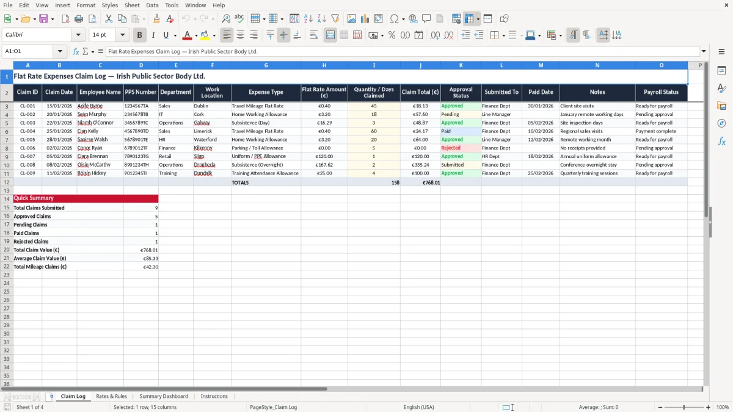The height and width of the screenshot is (412, 733).
Task: Click the Sort Ascending icon
Action: point(308,19)
